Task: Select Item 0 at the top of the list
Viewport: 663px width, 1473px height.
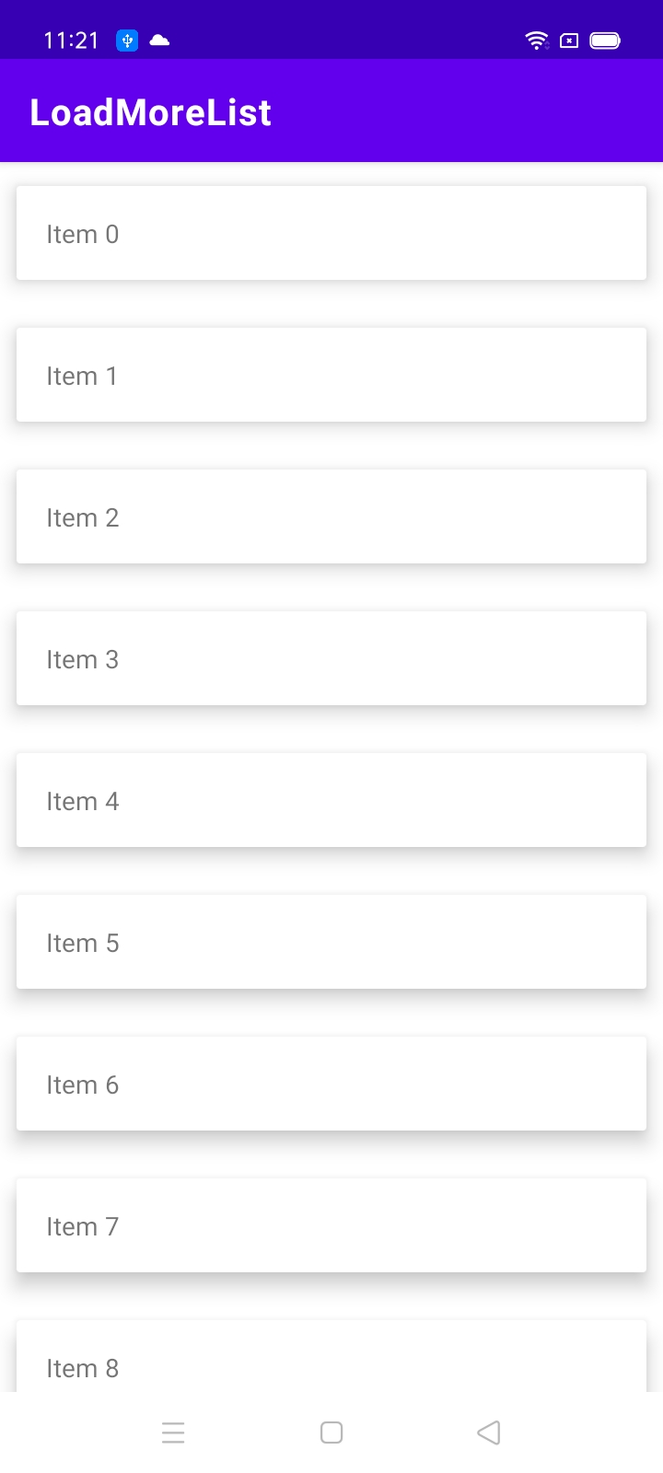Action: pos(331,233)
